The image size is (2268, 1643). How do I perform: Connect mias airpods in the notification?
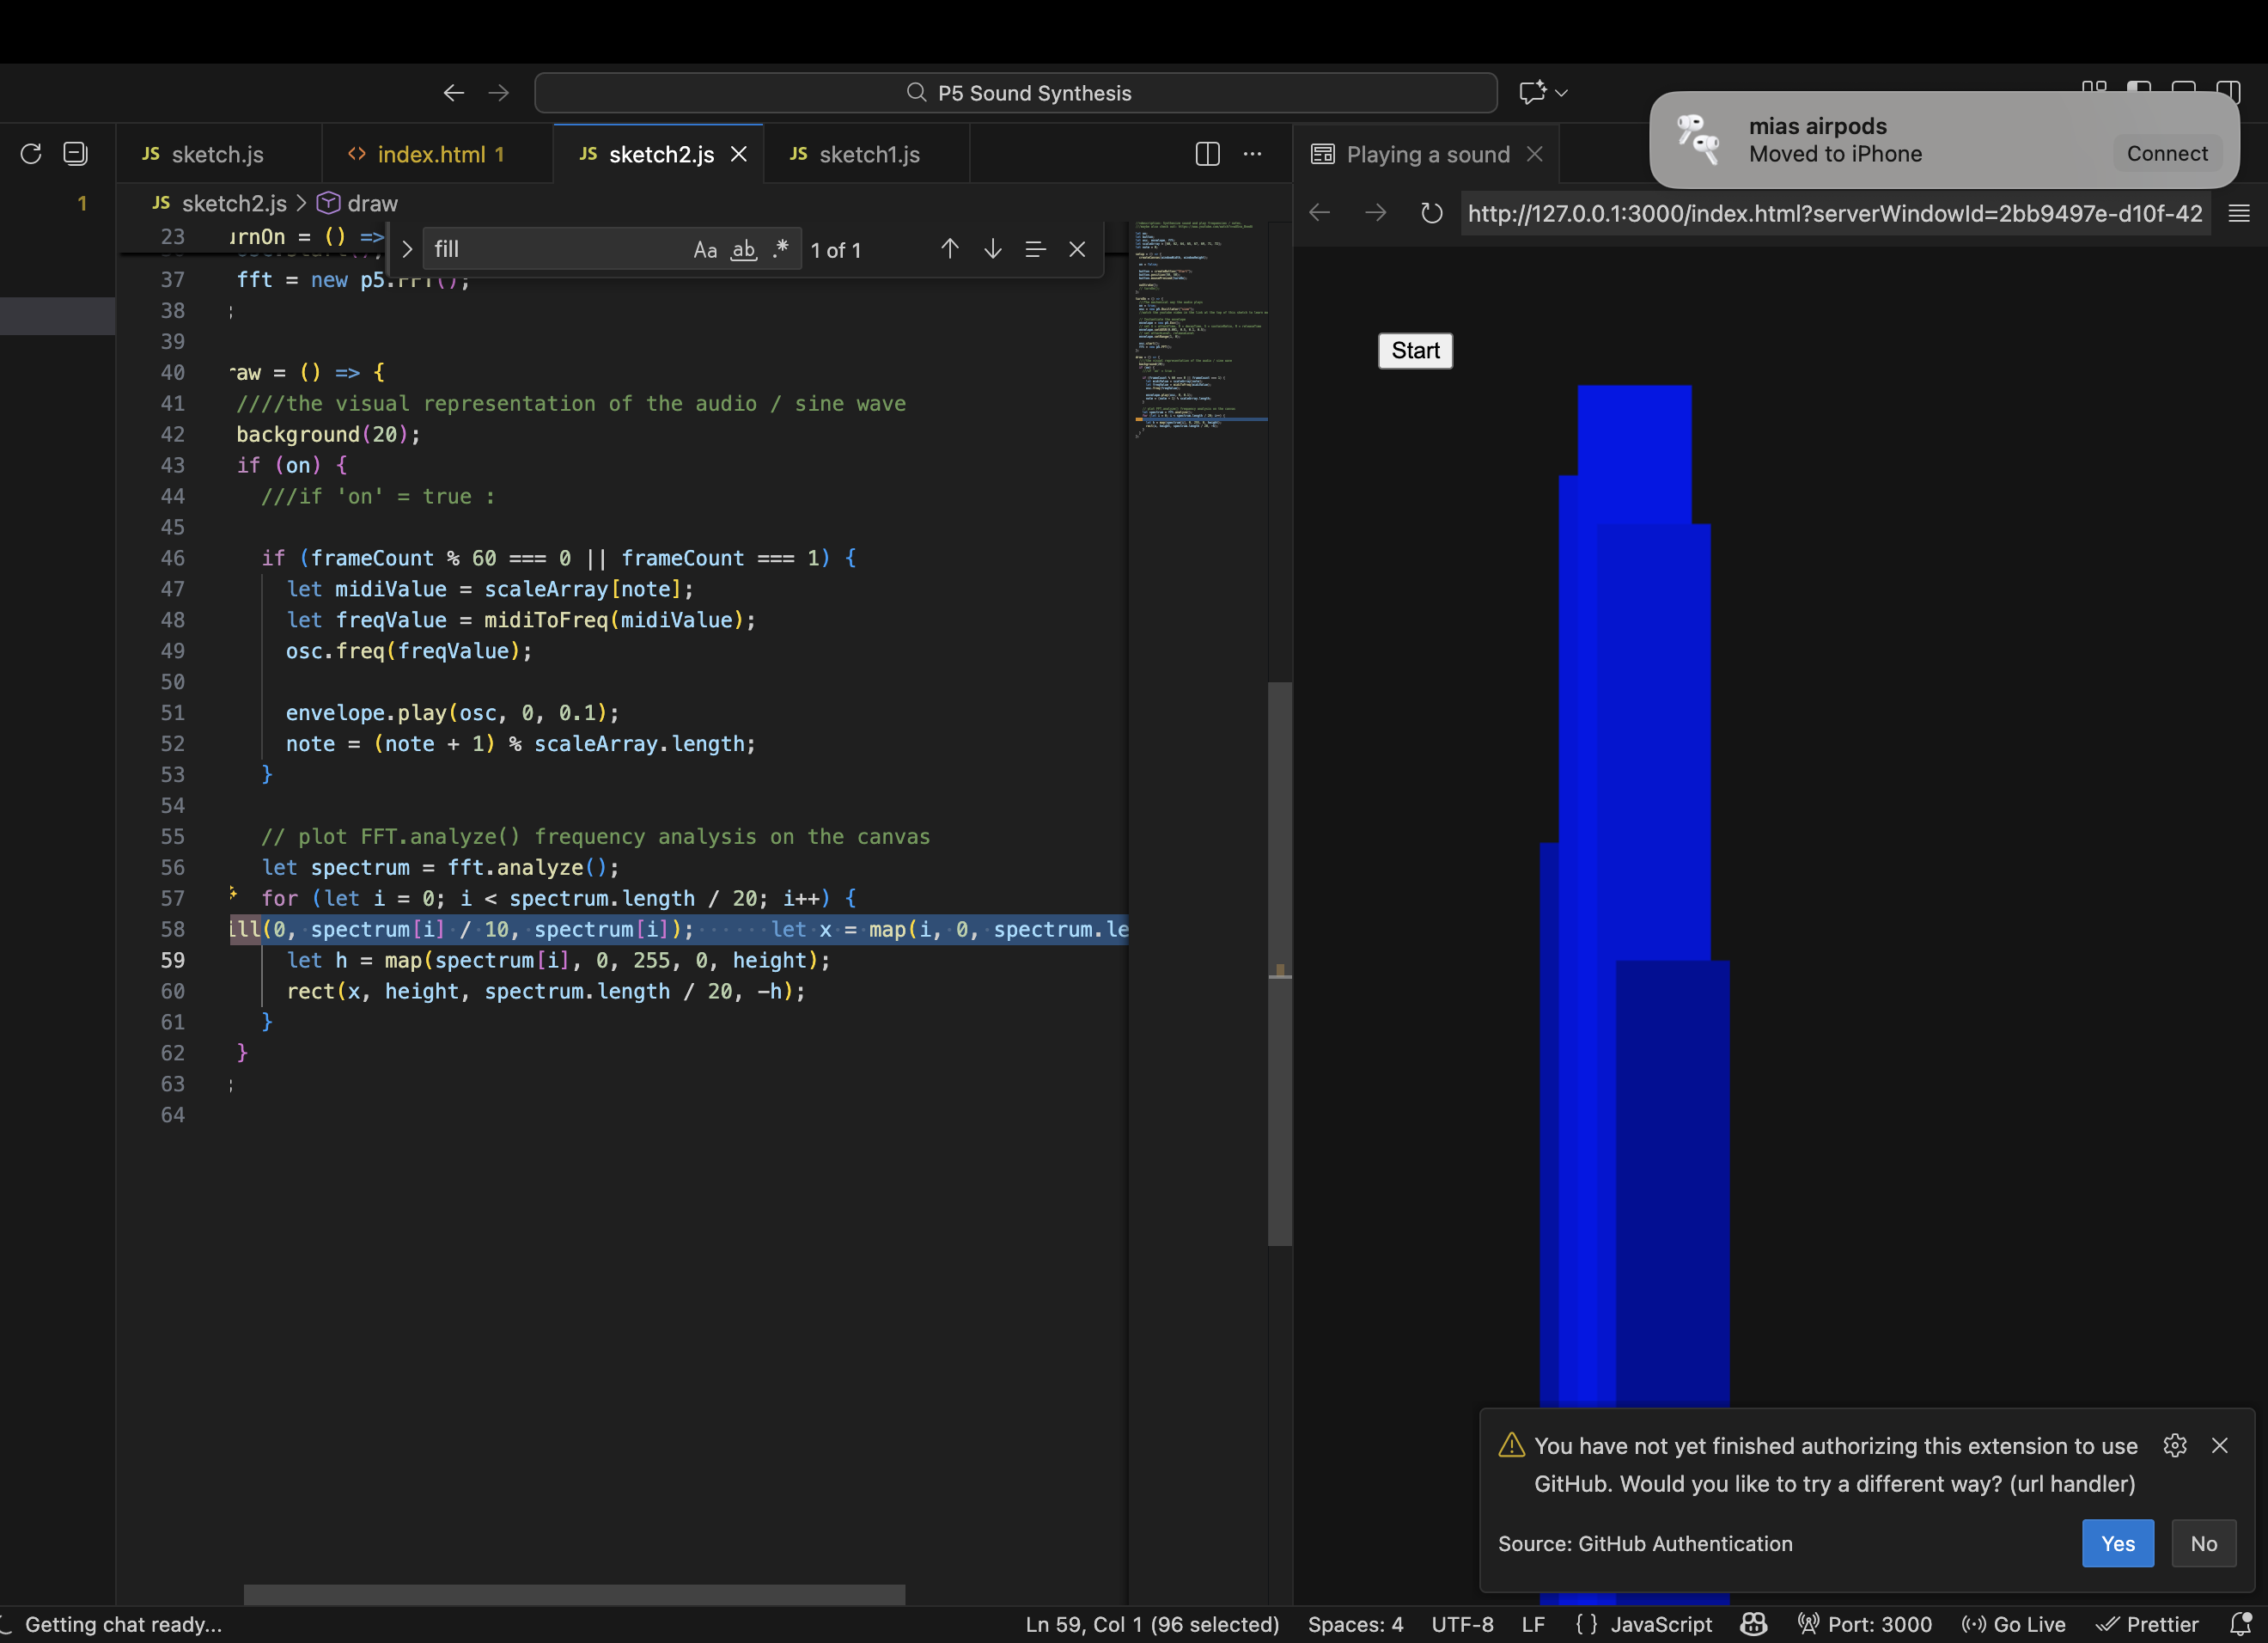[2166, 153]
